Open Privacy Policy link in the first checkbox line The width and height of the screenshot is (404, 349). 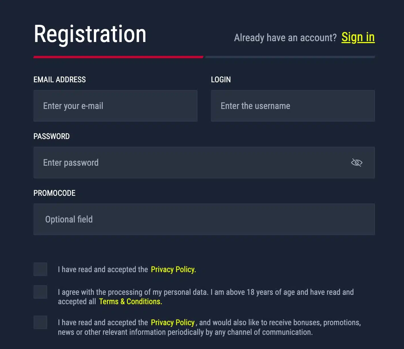point(173,269)
